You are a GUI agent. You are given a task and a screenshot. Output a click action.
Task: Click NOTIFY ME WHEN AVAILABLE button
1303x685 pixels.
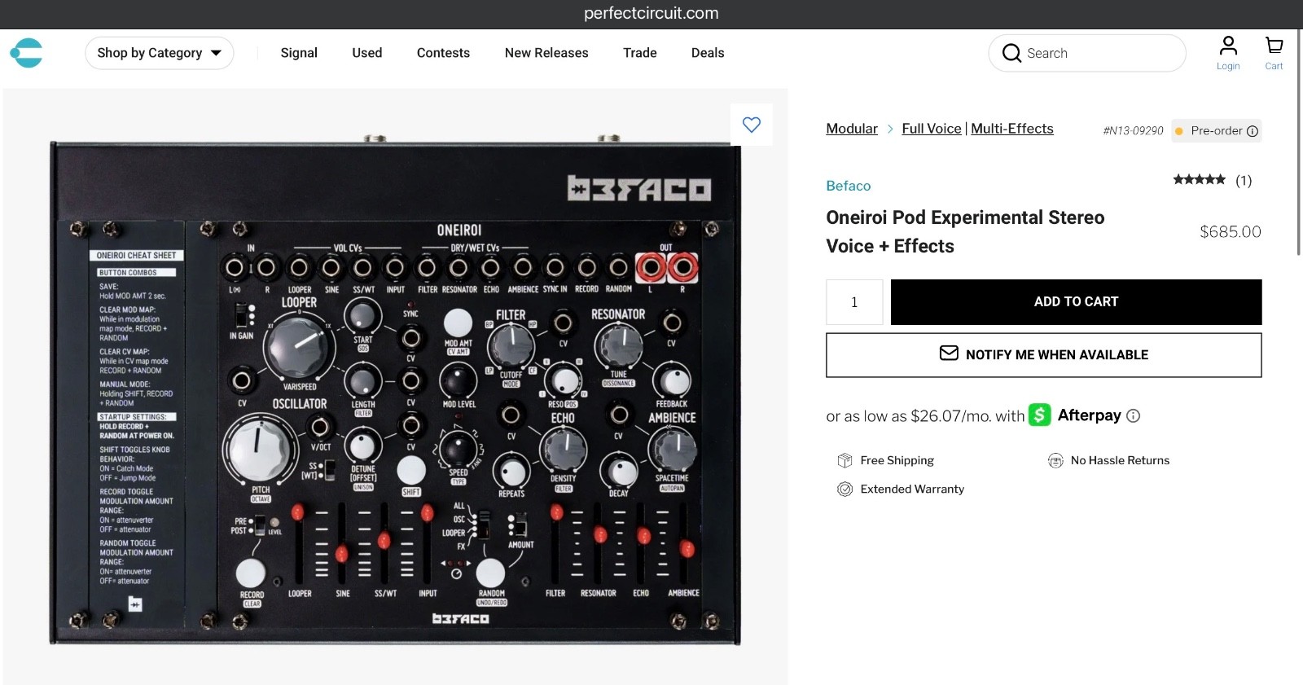coord(1044,355)
